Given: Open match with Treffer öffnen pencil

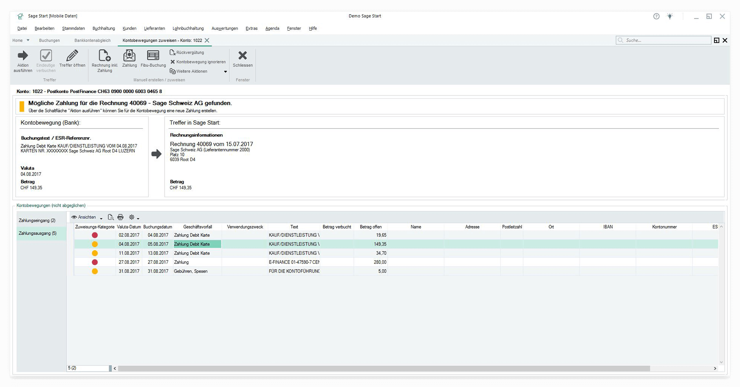Looking at the screenshot, I should [x=72, y=59].
